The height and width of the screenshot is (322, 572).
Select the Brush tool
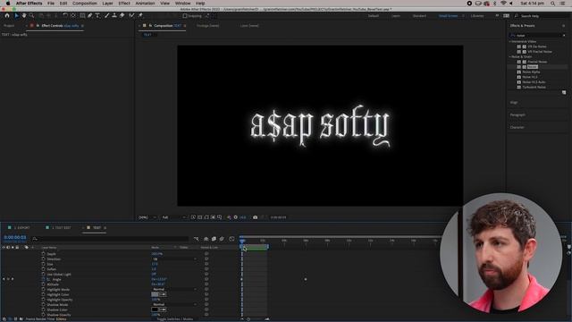[106, 16]
